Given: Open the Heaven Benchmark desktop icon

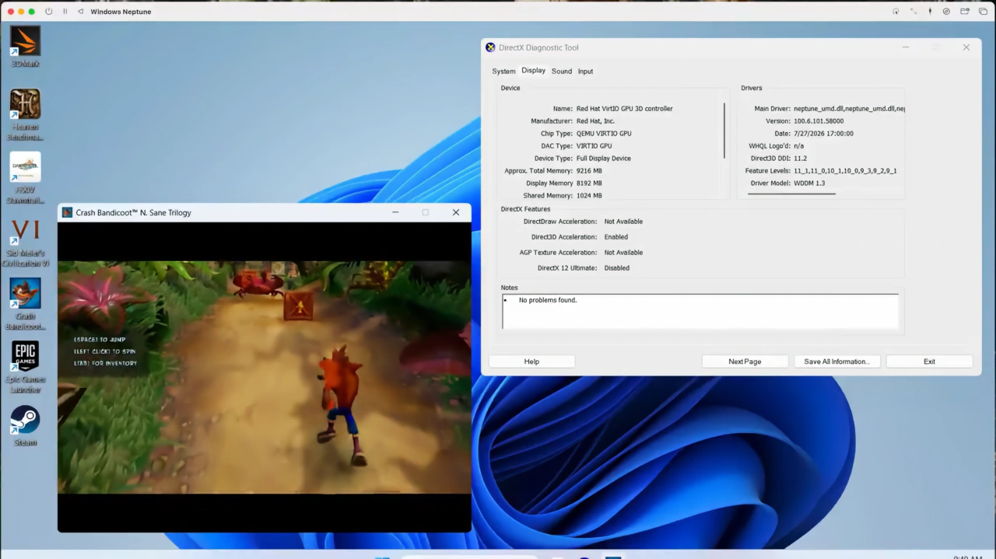Looking at the screenshot, I should point(25,114).
